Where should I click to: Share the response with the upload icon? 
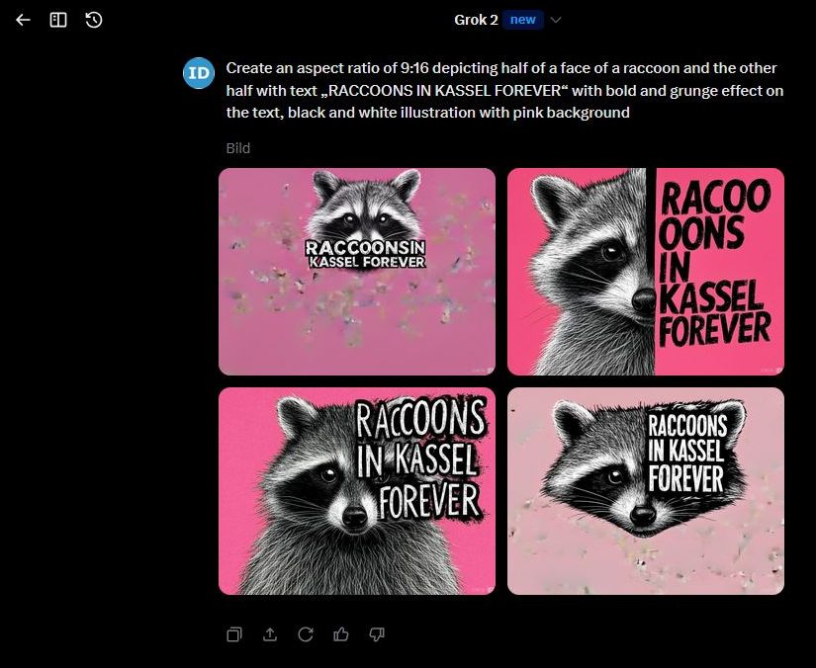270,634
